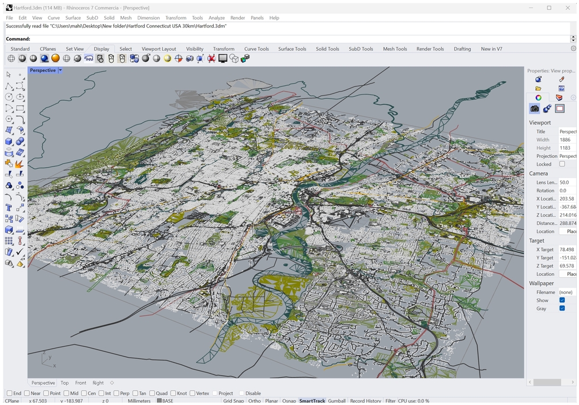
Task: Toggle Grid Snap in status bar
Action: (233, 401)
